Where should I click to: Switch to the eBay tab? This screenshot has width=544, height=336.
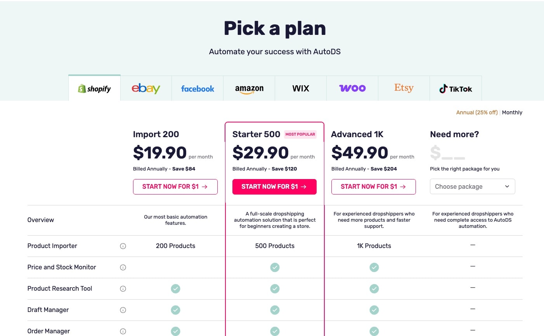[x=146, y=88]
